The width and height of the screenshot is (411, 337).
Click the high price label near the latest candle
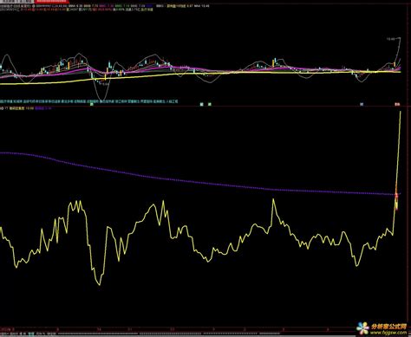pos(390,38)
